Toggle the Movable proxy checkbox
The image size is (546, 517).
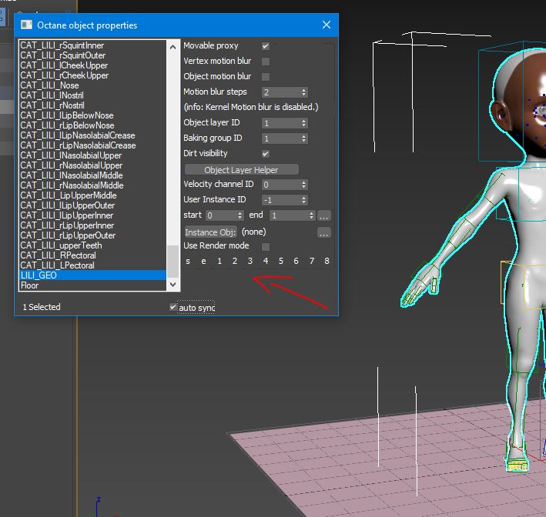266,46
